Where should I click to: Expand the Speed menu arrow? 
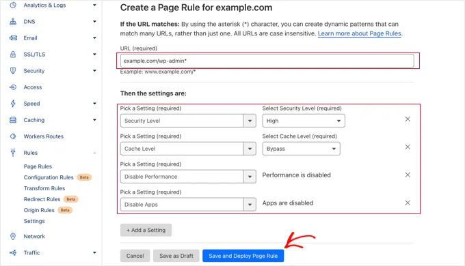(x=94, y=104)
